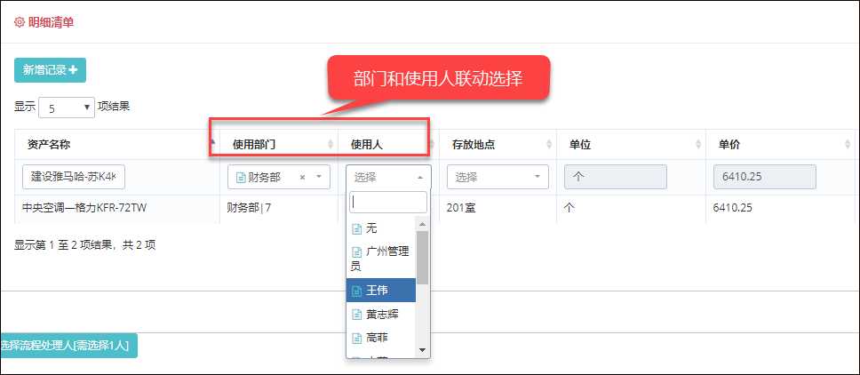860x375 pixels.
Task: Select highlighted 王伟 in the user list
Action: pos(381,290)
